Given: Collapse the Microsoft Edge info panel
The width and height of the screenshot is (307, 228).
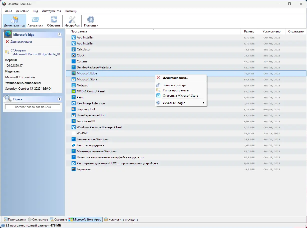Looking at the screenshot, I should (x=59, y=35).
